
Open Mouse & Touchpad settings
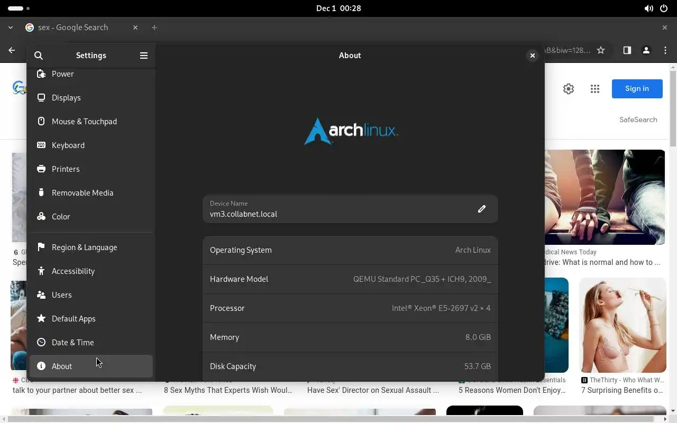click(91, 122)
